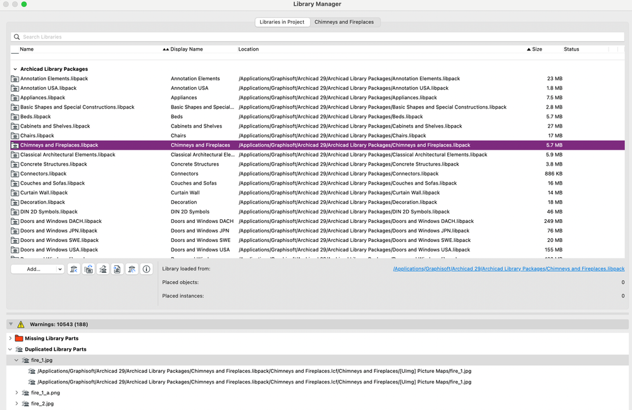Select the Cabinets and Shelves.libpack row
632x410 pixels.
point(318,126)
